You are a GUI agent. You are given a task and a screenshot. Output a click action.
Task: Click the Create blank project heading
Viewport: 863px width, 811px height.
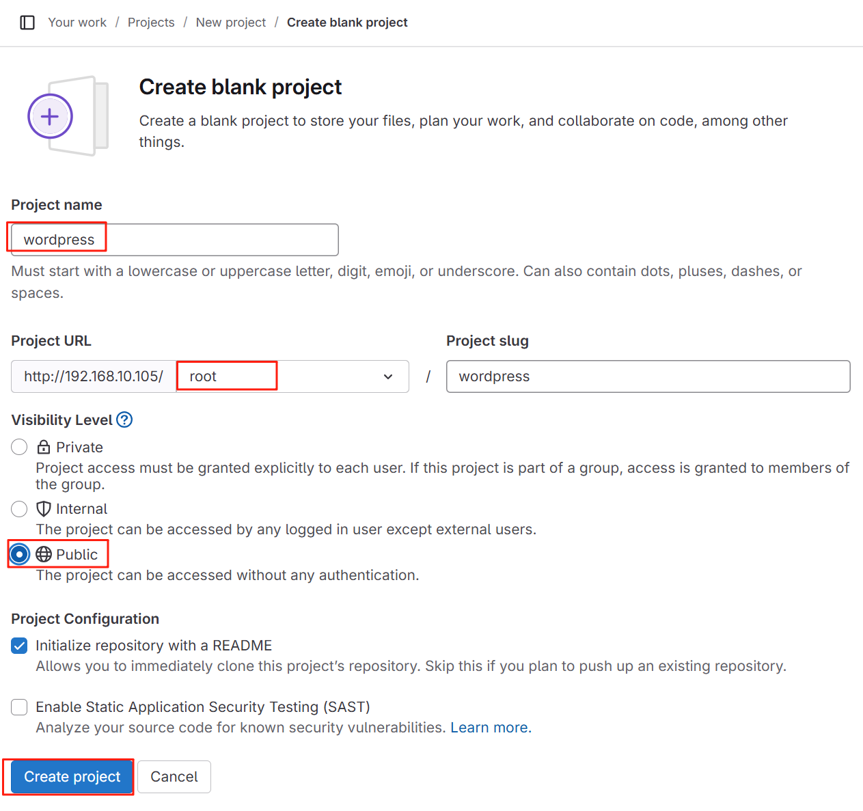tap(241, 87)
